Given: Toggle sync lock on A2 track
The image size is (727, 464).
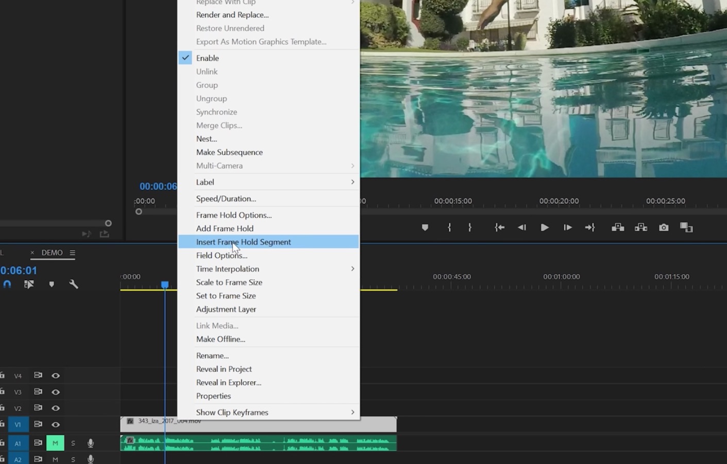Looking at the screenshot, I should (x=38, y=459).
